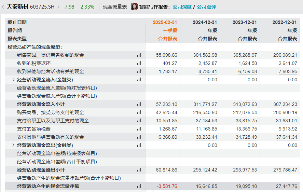The image size is (303, 192).
Task: Click value 27,447.76
Action: coord(286,186)
